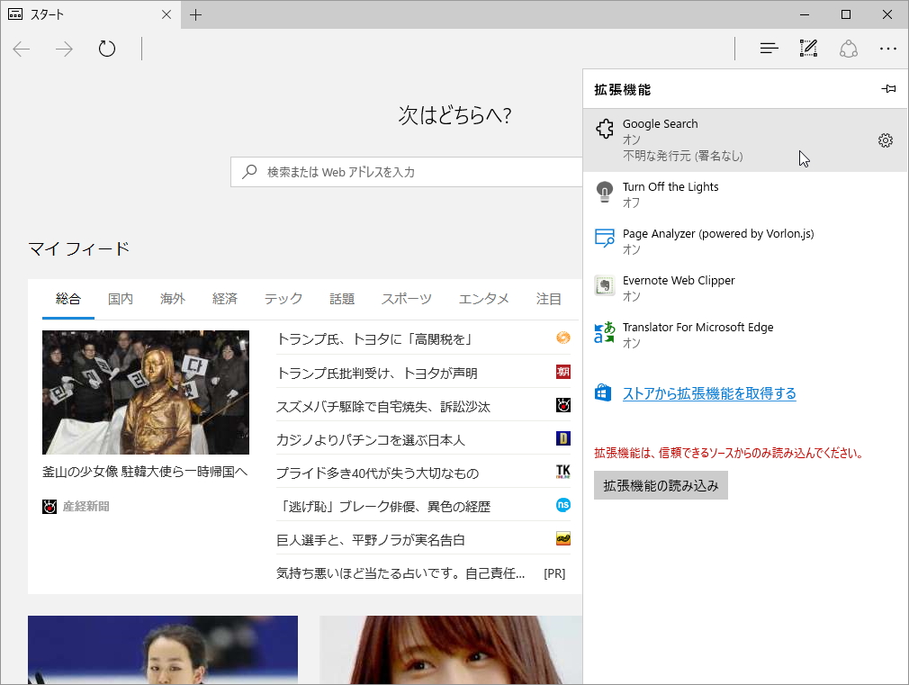Open headline トランプ氏、トヨタに「高関税を」
This screenshot has height=685, width=909.
pyautogui.click(x=374, y=339)
